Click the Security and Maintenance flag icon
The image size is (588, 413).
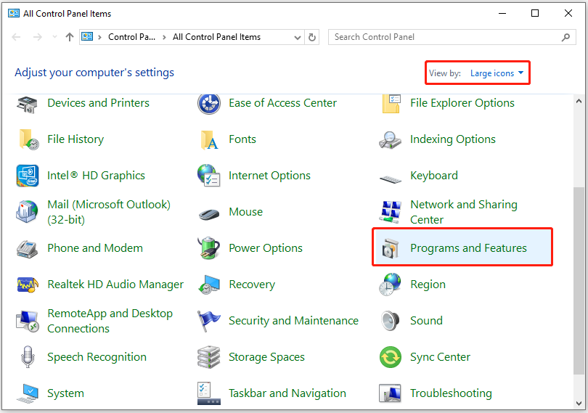[209, 321]
